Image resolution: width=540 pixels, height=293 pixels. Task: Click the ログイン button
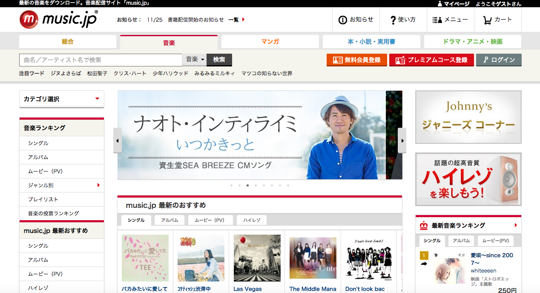click(499, 60)
